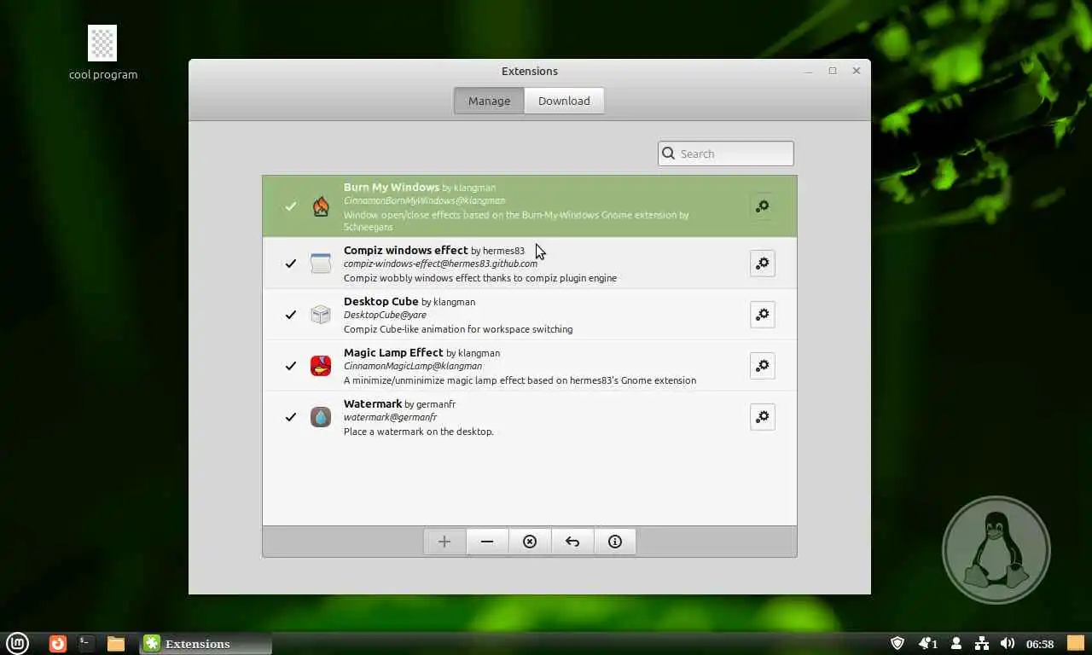Click the minus remove extension button

[487, 542]
